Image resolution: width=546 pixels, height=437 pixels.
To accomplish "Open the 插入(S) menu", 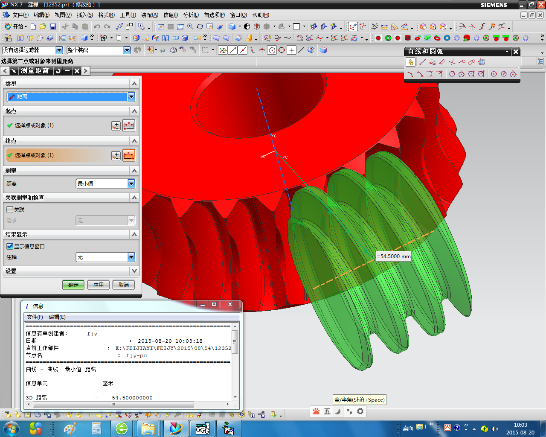I will [x=85, y=15].
